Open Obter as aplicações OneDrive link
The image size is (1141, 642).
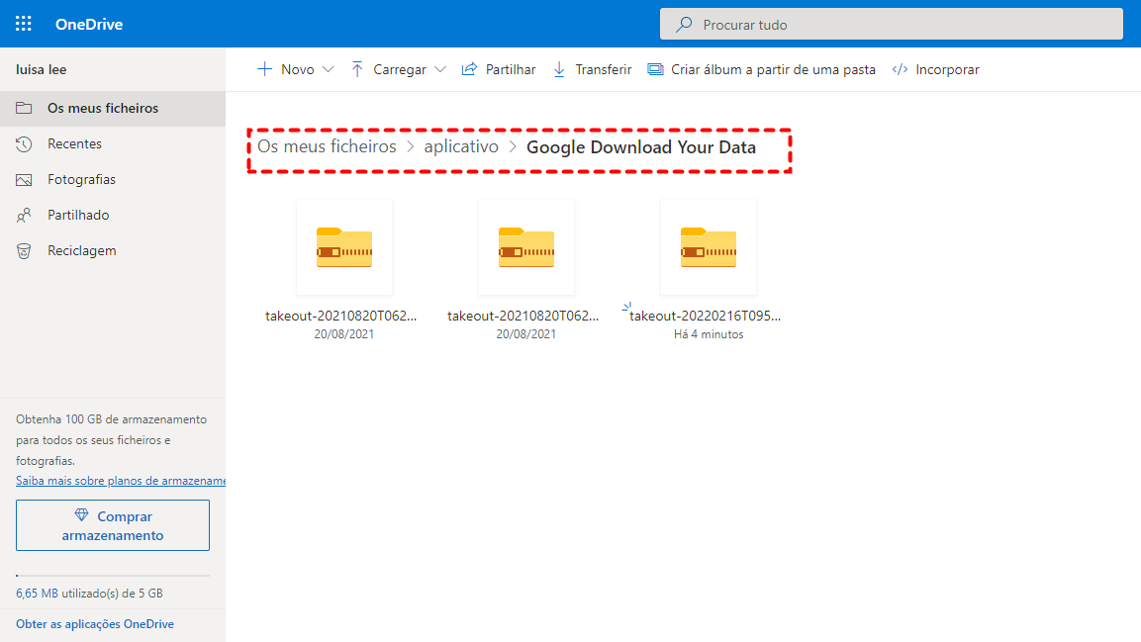click(95, 624)
